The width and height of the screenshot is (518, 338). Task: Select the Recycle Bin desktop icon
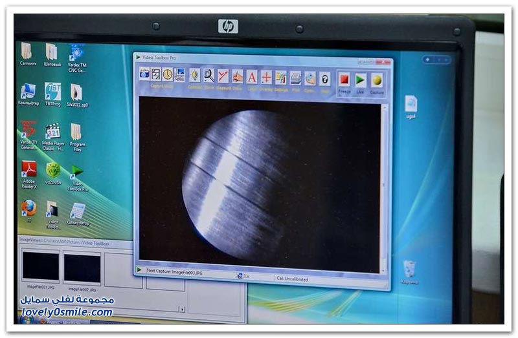pyautogui.click(x=410, y=272)
